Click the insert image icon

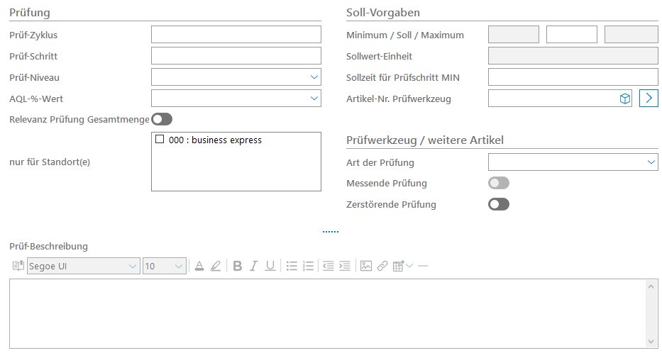pos(366,266)
